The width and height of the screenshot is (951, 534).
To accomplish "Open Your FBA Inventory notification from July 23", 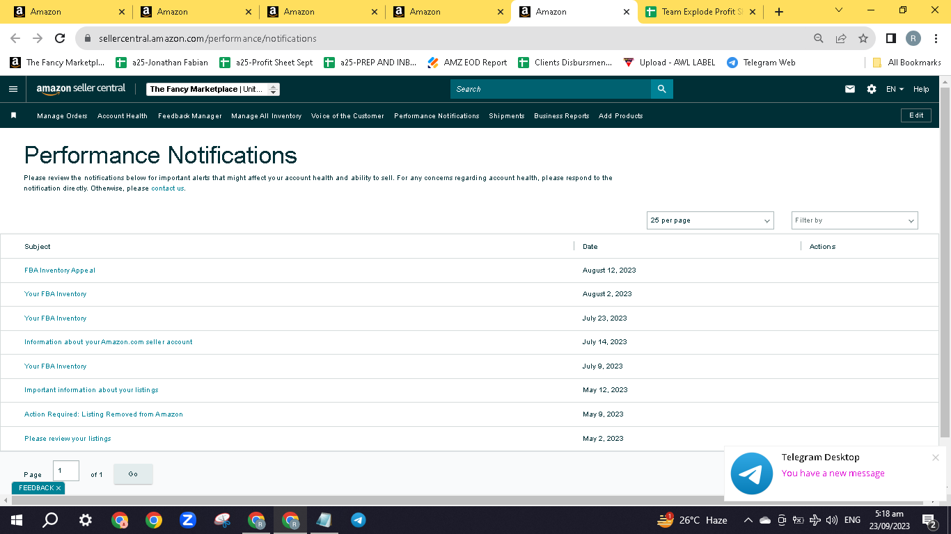I will click(56, 318).
